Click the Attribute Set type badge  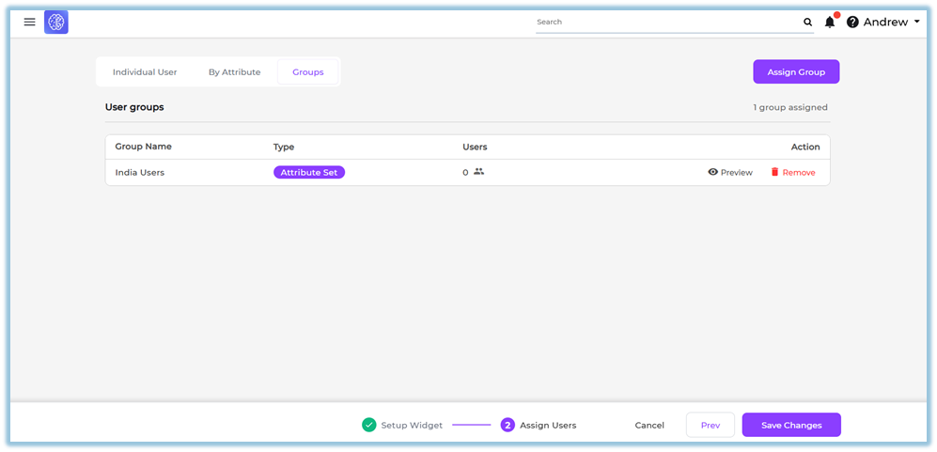(x=309, y=172)
